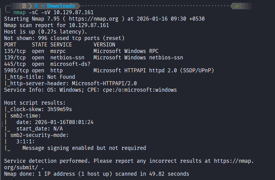275x180 pixels.
Task: Select the 135/tcp port entry
Action: 15,51
